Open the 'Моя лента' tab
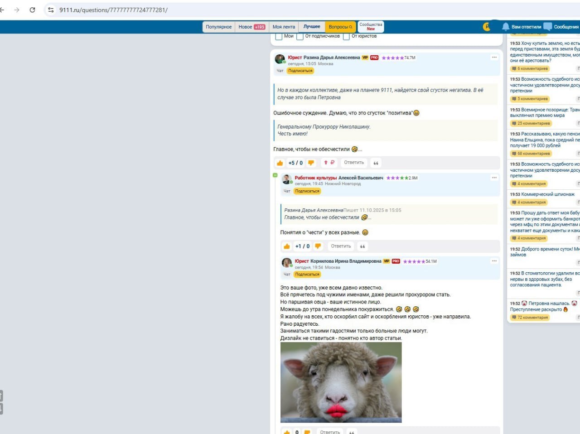Image resolution: width=580 pixels, height=434 pixels. pyautogui.click(x=284, y=27)
